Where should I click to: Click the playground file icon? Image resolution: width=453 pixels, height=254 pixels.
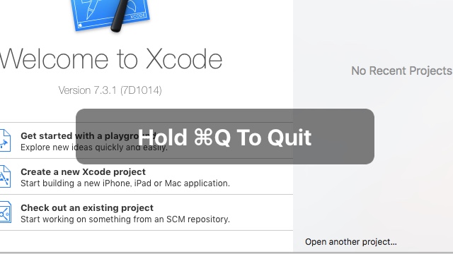tap(5, 140)
